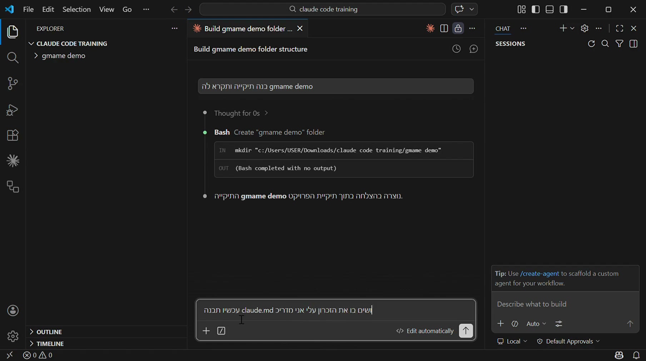Open Customize Layout in the title bar

[x=522, y=10]
